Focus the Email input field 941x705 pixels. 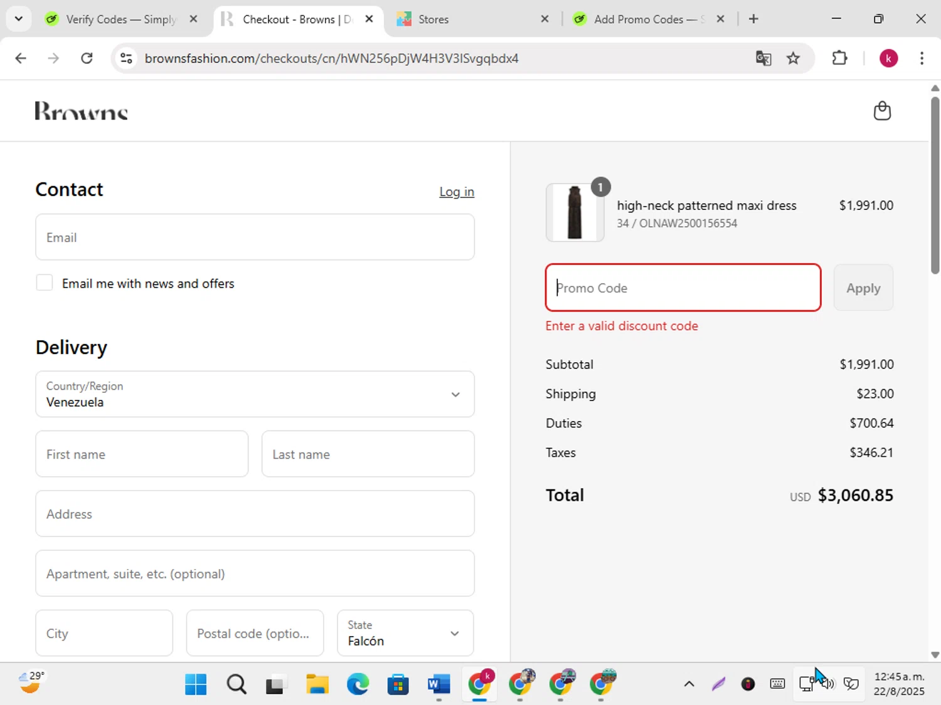(255, 237)
